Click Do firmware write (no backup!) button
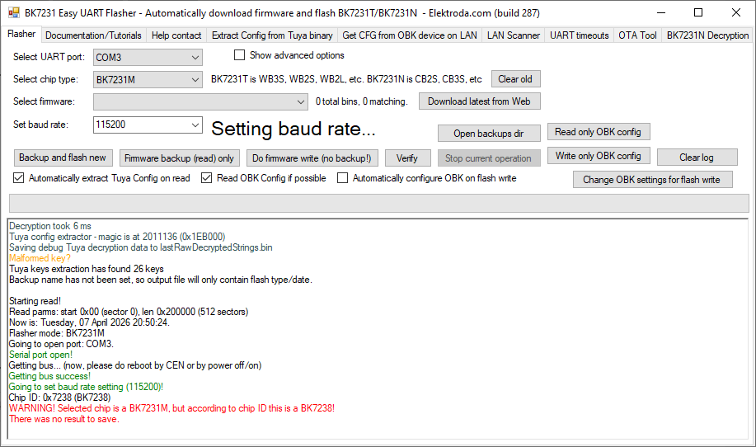This screenshot has height=447, width=756. [x=312, y=158]
